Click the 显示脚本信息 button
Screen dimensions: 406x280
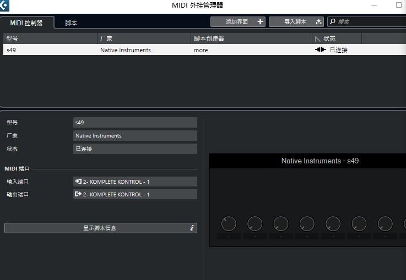100,228
